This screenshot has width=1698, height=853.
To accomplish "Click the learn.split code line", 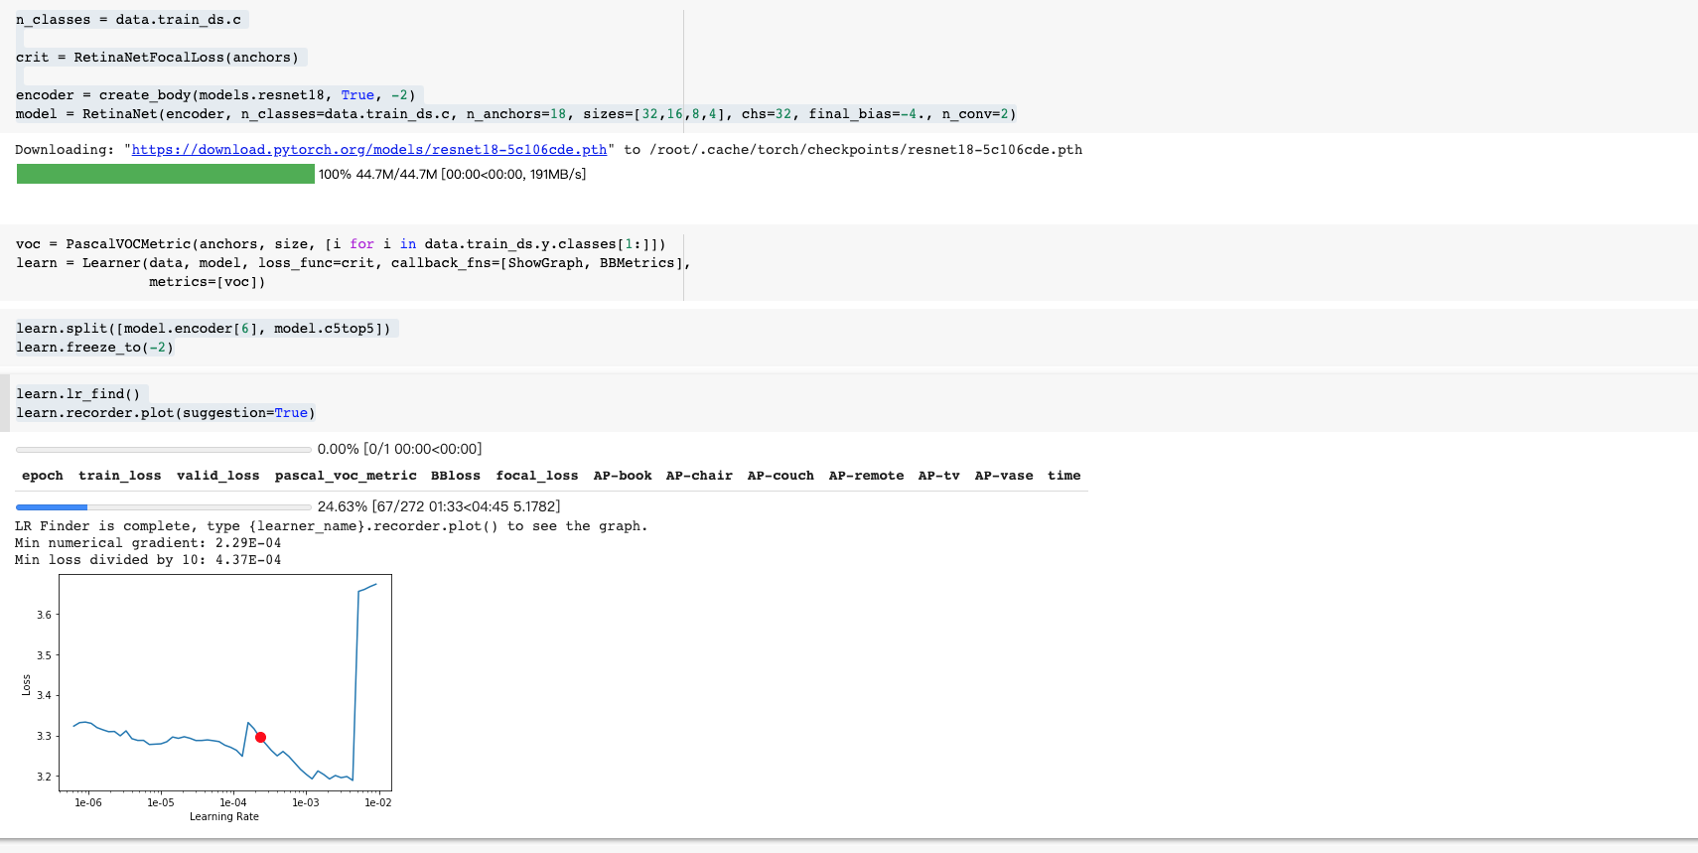I will 204,329.
